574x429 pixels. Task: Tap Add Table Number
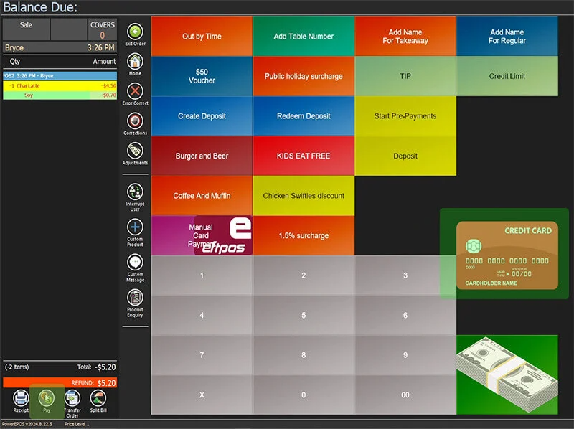pos(304,37)
